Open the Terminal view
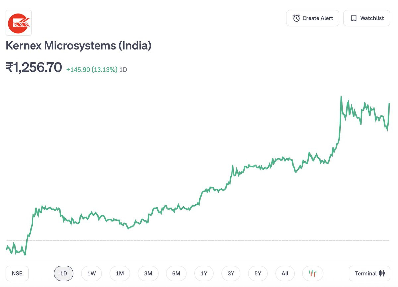The image size is (398, 287). pyautogui.click(x=369, y=273)
